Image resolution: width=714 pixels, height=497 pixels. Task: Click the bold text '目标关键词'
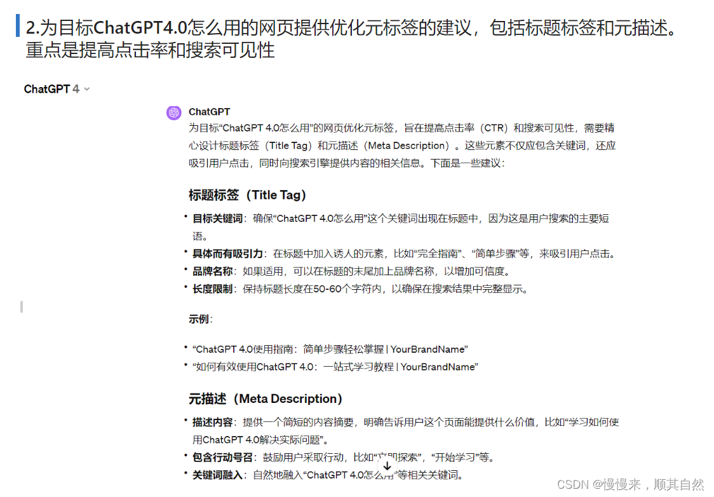[217, 219]
